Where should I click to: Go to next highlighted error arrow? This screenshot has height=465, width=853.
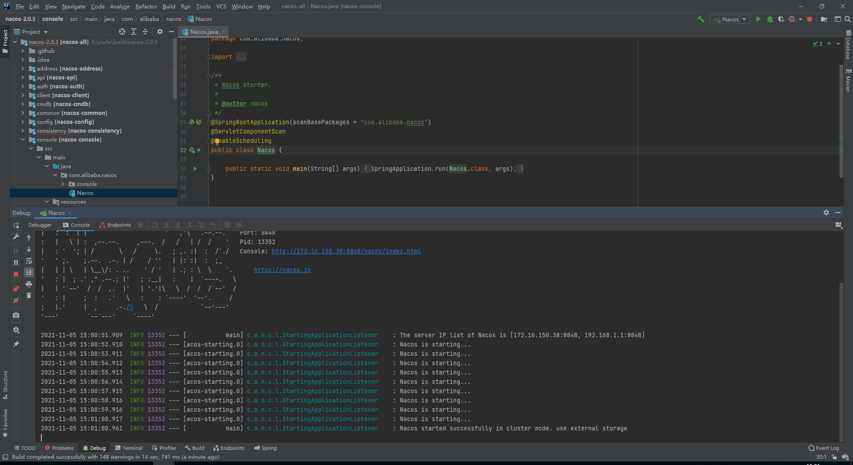[x=838, y=43]
